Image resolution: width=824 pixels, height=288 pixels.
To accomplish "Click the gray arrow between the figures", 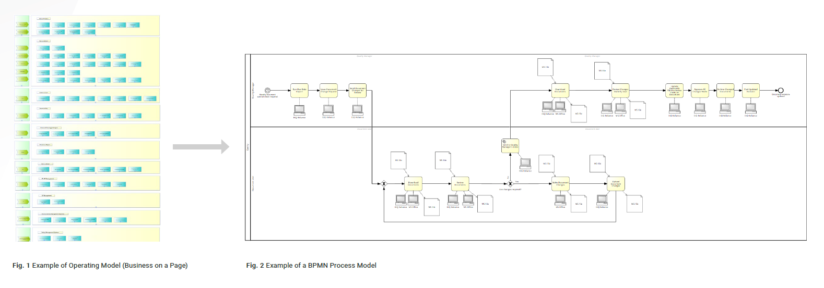I will pyautogui.click(x=201, y=147).
